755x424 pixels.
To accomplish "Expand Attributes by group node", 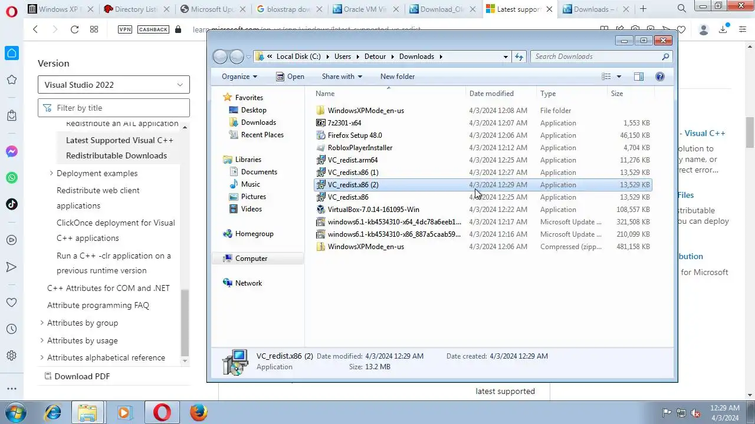I will [42, 323].
